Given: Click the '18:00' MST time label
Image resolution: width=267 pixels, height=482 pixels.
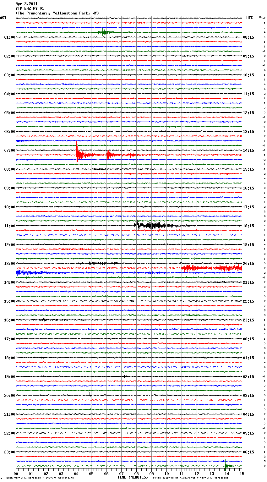Looking at the screenshot, I should pyautogui.click(x=10, y=358).
